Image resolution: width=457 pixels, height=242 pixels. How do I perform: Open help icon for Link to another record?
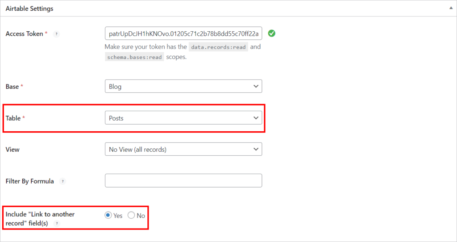57,224
